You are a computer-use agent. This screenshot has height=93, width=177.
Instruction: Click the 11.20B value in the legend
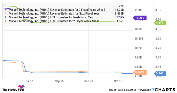[x=119, y=10]
